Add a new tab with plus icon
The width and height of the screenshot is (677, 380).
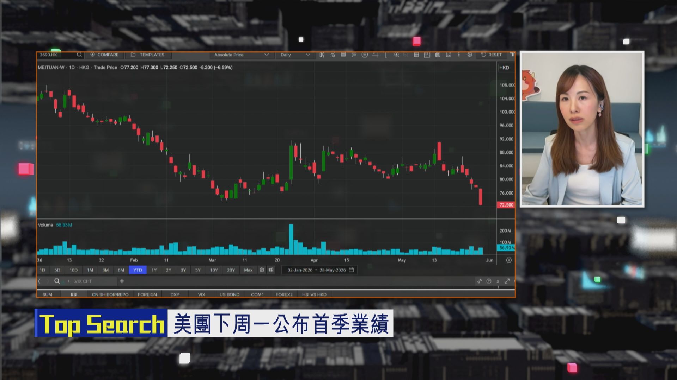pos(122,281)
